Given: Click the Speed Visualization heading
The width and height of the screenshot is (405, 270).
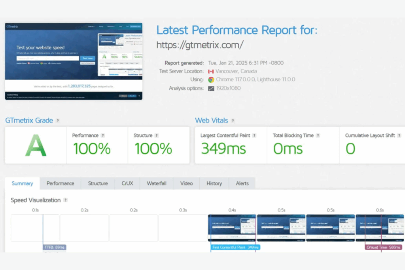Looking at the screenshot, I should pos(36,200).
